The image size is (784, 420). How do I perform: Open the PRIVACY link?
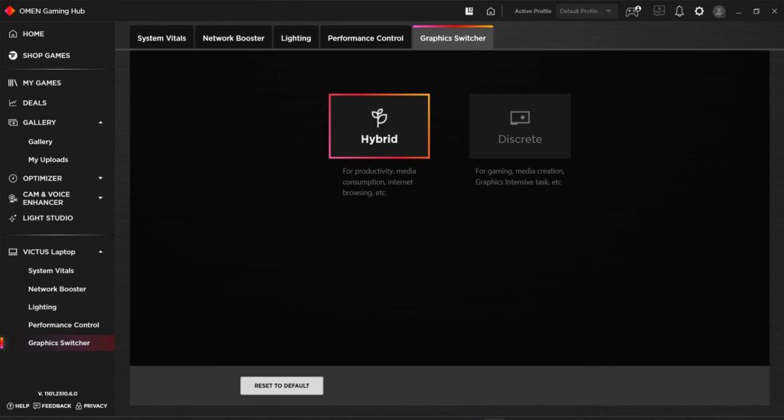(x=92, y=406)
